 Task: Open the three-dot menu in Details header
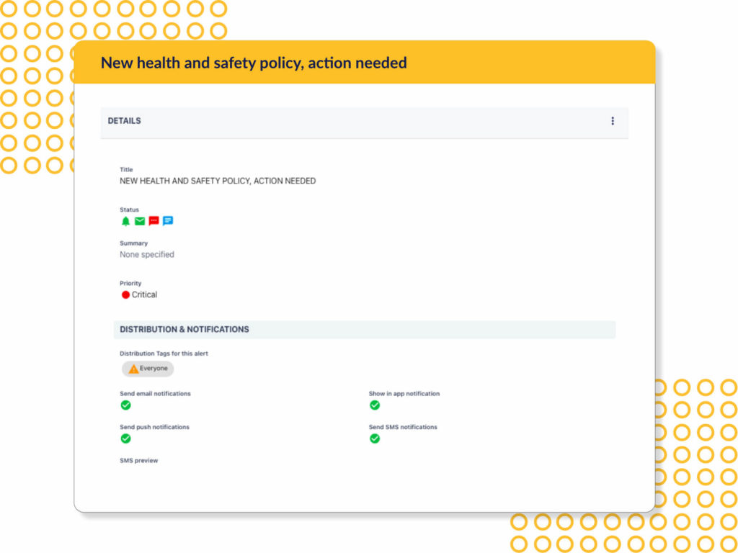pos(613,121)
